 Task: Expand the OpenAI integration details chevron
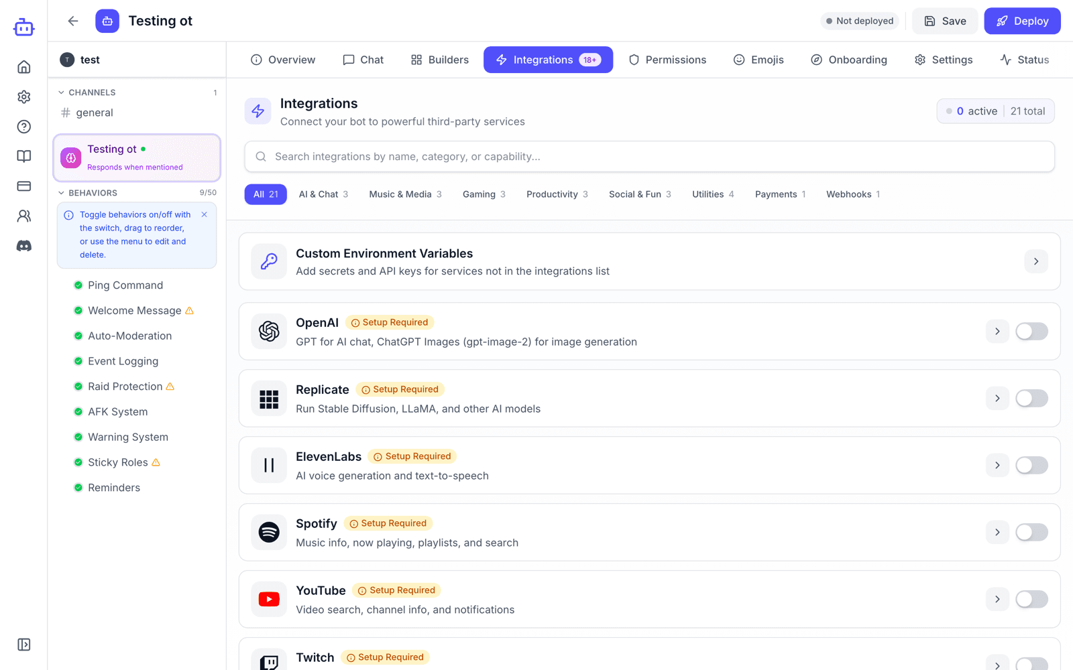[997, 331]
